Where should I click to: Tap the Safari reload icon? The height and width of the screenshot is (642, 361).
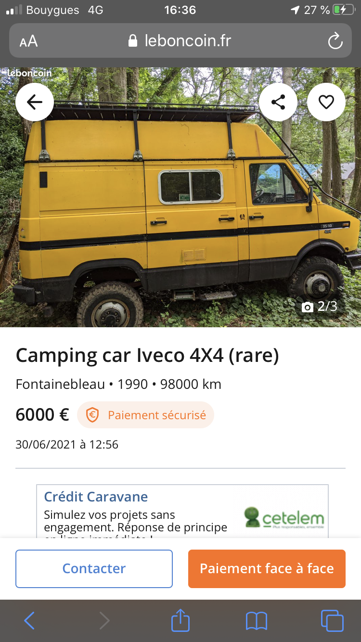335,41
